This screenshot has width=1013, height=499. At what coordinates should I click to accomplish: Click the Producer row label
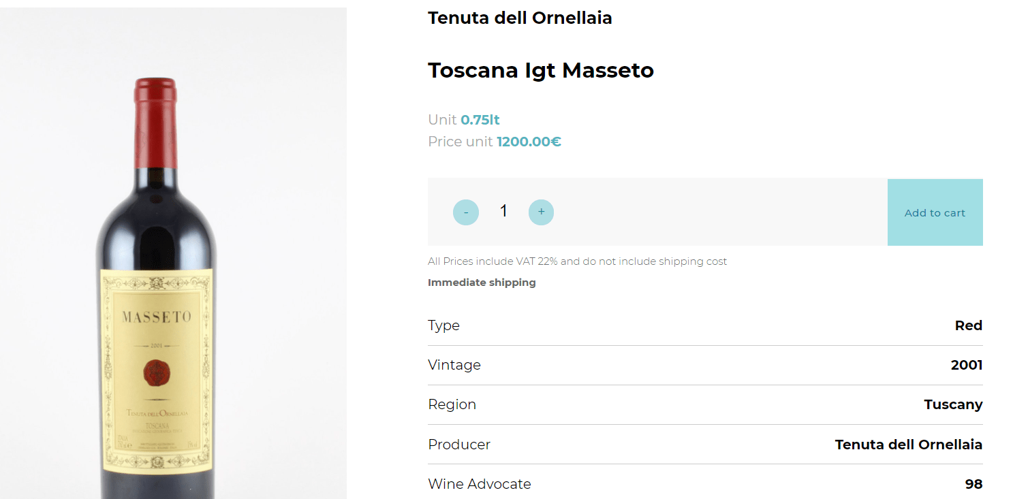point(459,445)
